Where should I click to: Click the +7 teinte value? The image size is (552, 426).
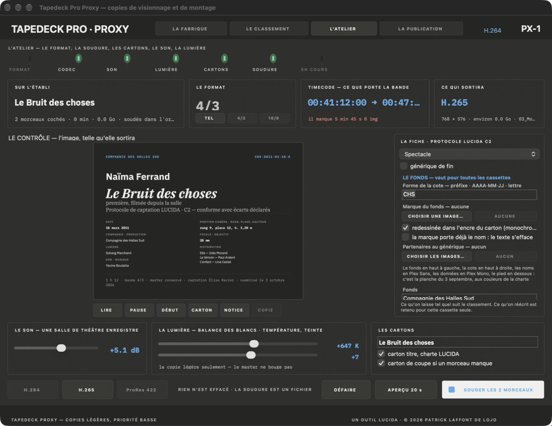click(x=355, y=357)
